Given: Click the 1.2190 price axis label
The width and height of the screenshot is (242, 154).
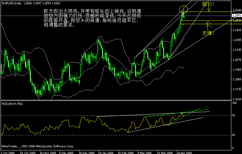Looking at the screenshot, I should tap(237, 50).
